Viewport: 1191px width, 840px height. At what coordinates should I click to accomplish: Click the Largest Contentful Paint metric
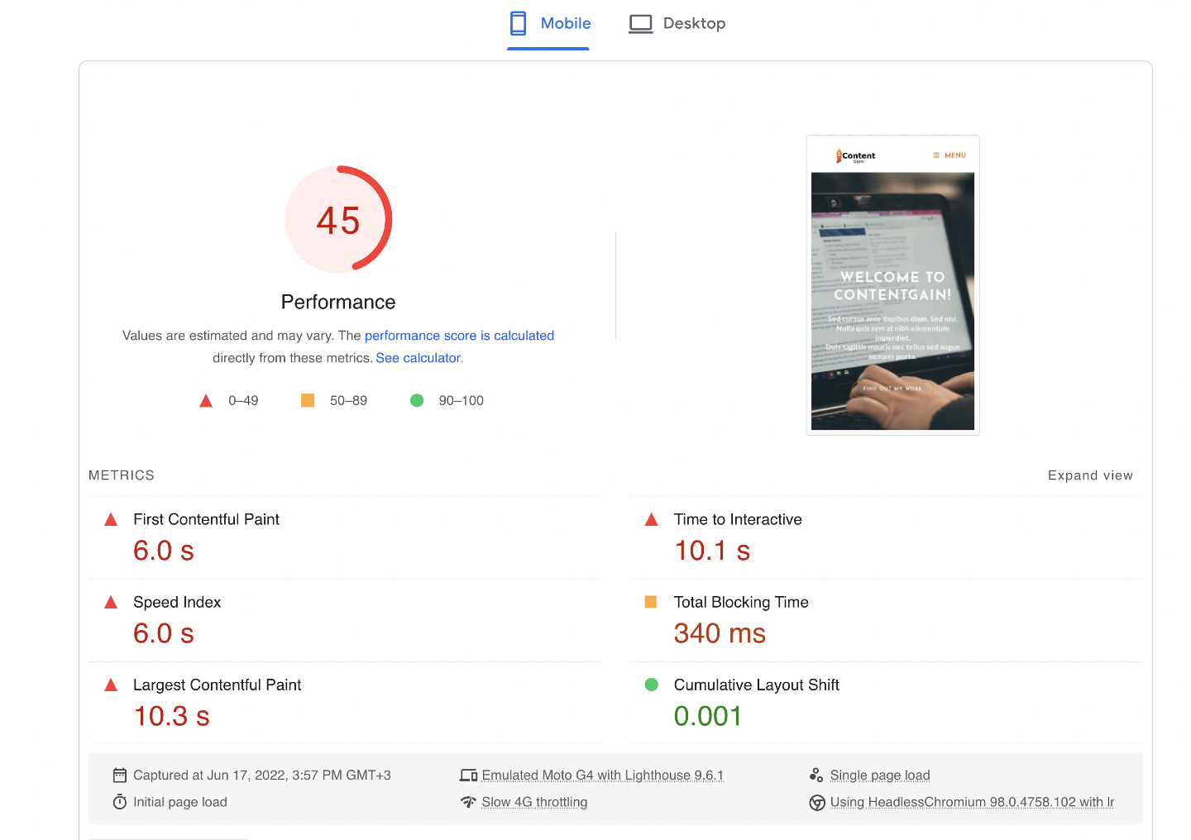217,685
